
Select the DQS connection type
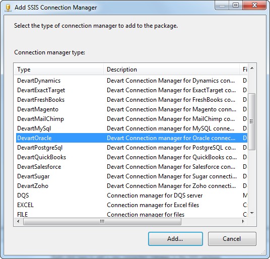click(x=132, y=196)
